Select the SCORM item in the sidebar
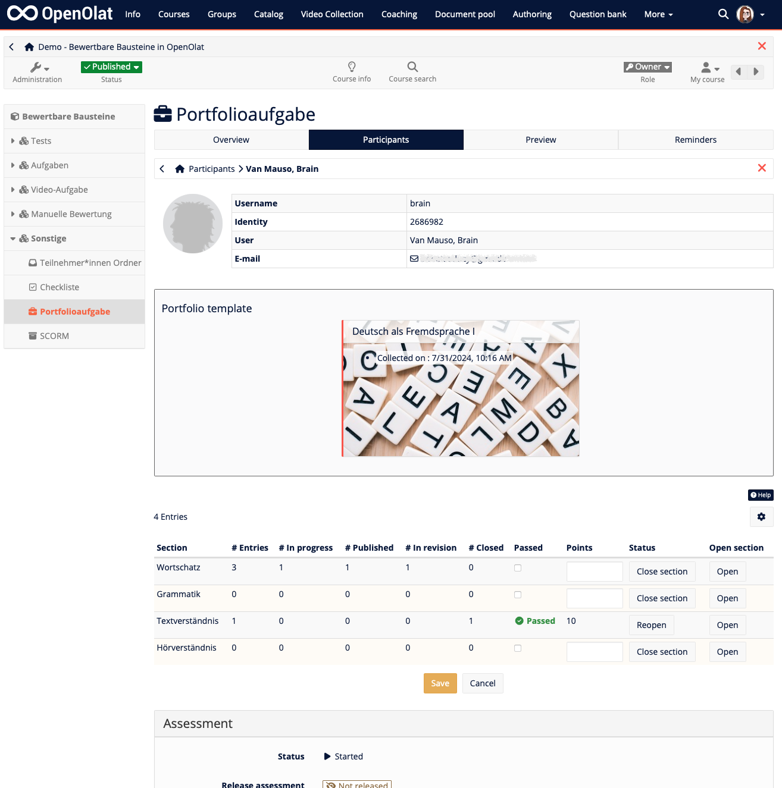 55,336
